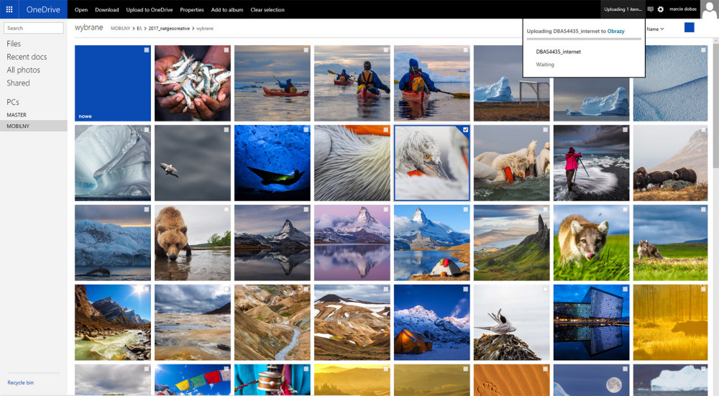Image resolution: width=719 pixels, height=396 pixels.
Task: Click Clear selection
Action: [x=267, y=9]
